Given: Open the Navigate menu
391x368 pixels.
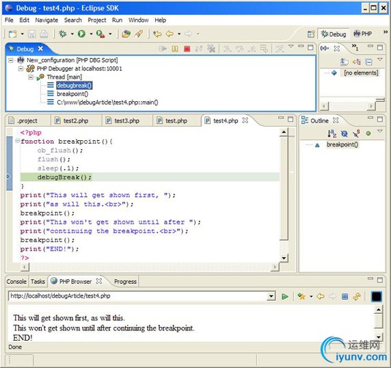Looking at the screenshot, I should (x=46, y=20).
